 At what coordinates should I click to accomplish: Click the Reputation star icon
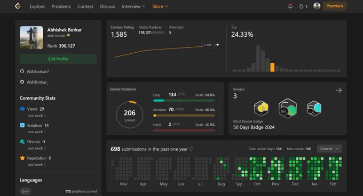click(x=22, y=158)
